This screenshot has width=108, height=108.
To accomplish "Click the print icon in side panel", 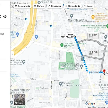I will pyautogui.click(x=5, y=16).
